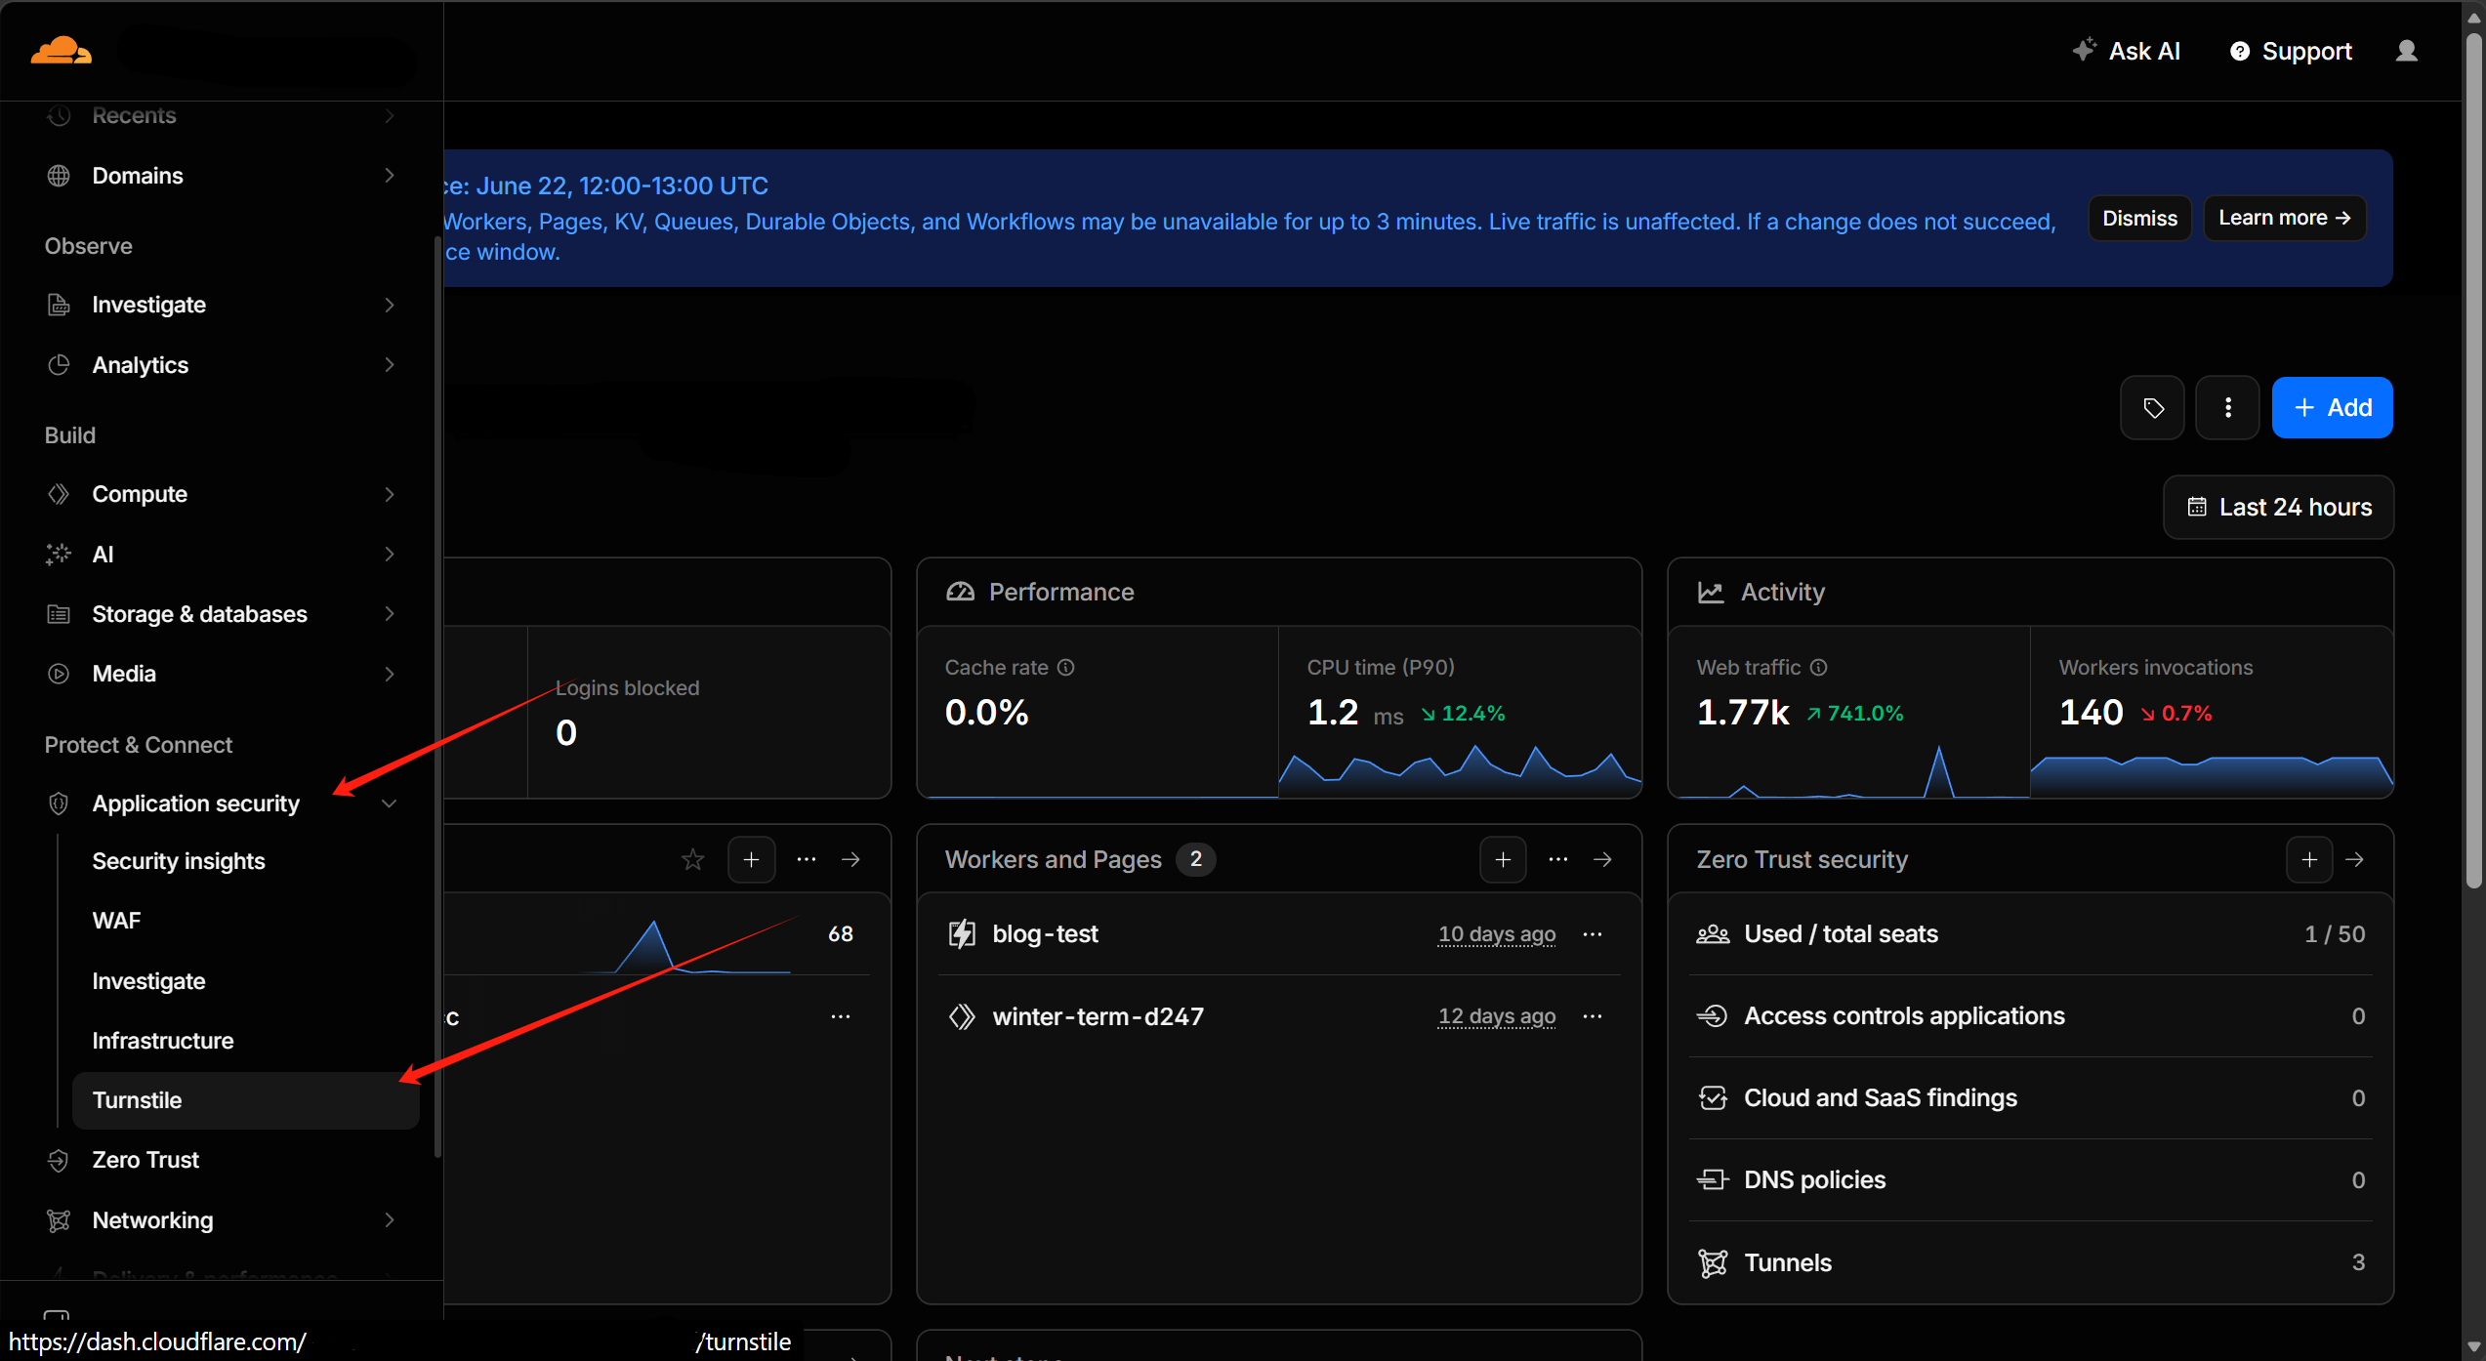Click the plus button in Workers and Pages
Screen dimensions: 2486x1361
click(x=1503, y=859)
